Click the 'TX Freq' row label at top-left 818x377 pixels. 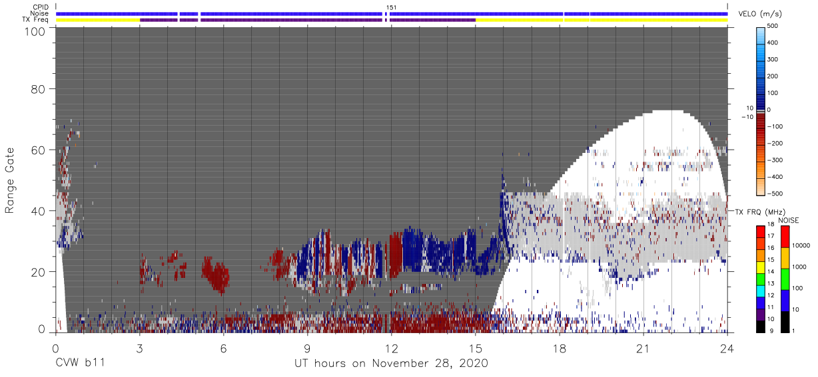(x=35, y=20)
